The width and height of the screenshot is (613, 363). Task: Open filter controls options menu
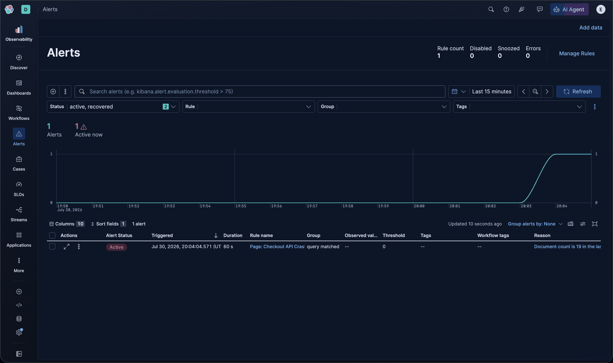[x=594, y=107]
